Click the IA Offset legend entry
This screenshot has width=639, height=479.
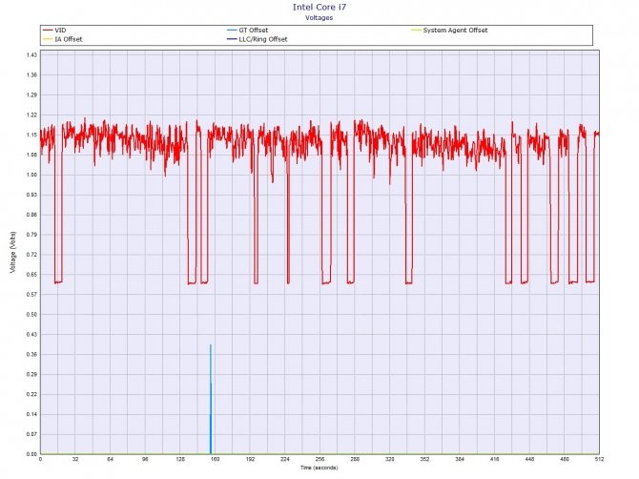(x=63, y=39)
